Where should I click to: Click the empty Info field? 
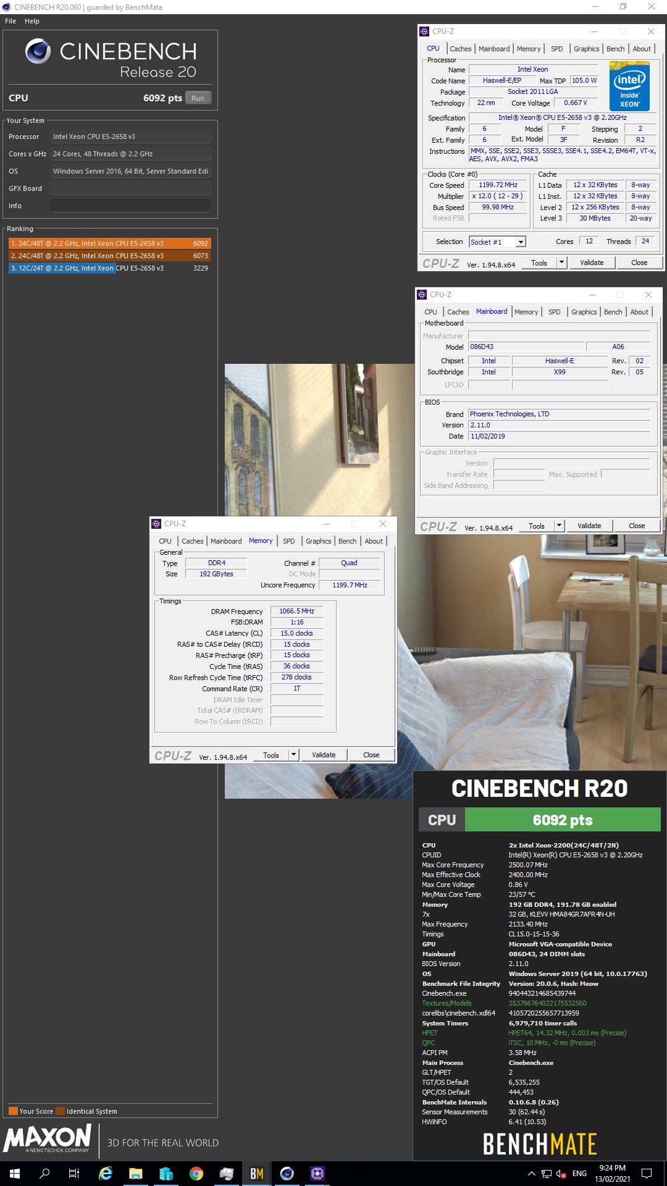(130, 206)
